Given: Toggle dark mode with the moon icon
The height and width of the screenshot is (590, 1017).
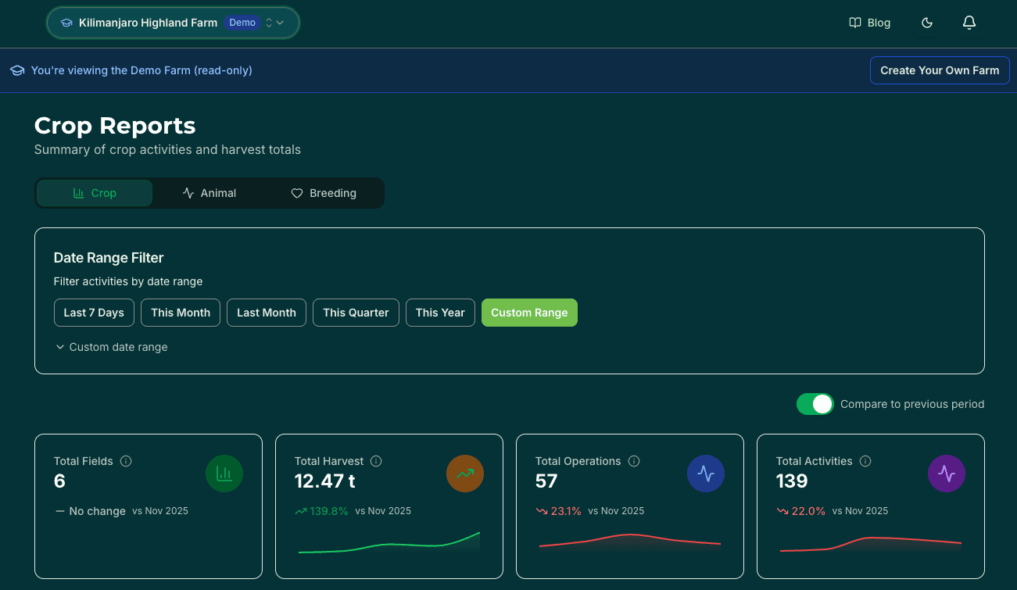Looking at the screenshot, I should [x=927, y=23].
